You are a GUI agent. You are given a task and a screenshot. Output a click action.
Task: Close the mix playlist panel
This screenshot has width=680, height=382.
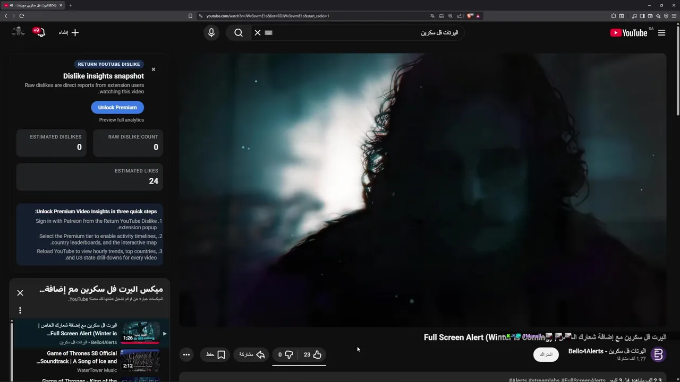click(x=20, y=293)
